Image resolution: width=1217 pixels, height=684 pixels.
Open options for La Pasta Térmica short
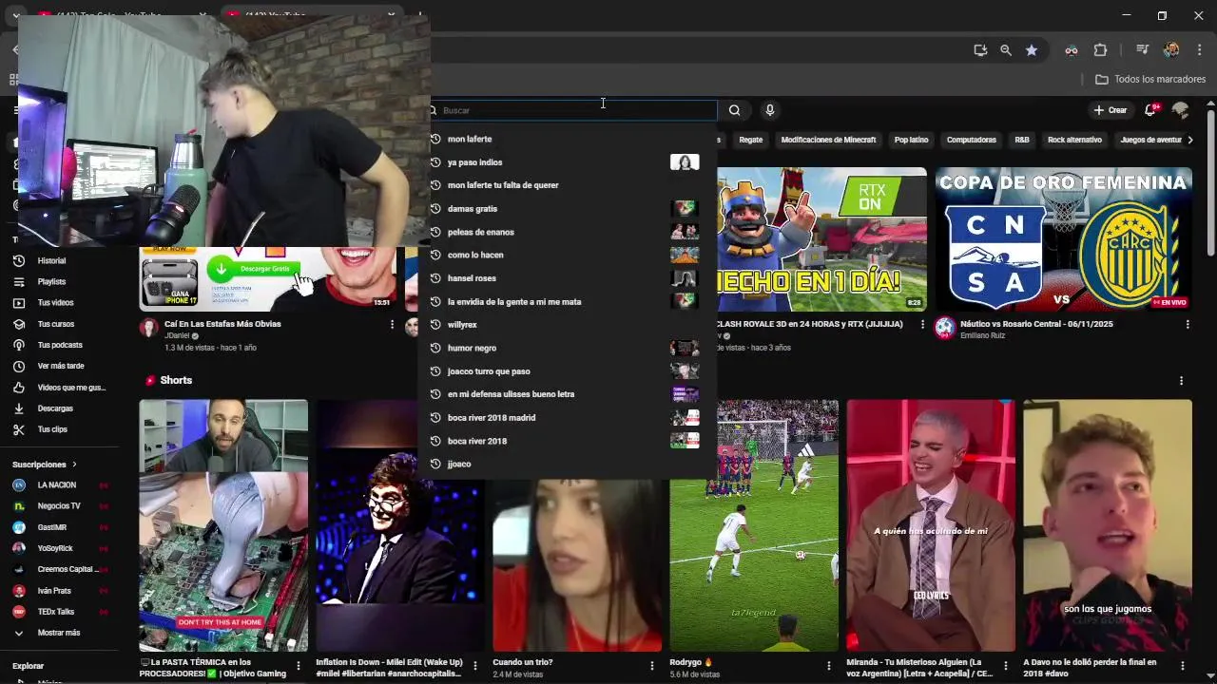[x=299, y=666]
